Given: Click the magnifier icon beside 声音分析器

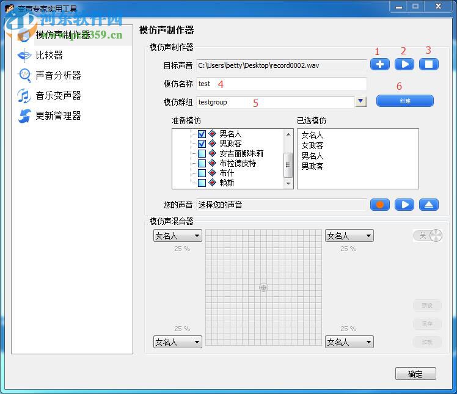Looking at the screenshot, I should 24,75.
